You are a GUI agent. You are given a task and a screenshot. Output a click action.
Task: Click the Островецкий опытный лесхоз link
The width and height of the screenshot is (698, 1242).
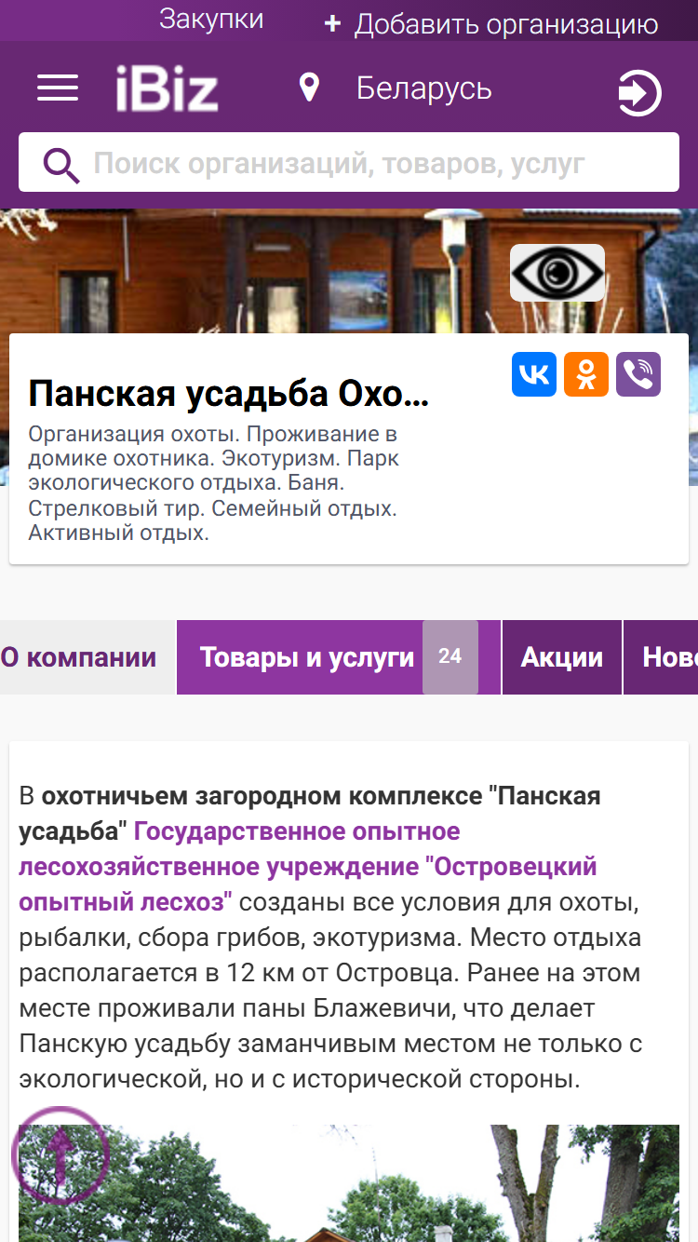[307, 867]
